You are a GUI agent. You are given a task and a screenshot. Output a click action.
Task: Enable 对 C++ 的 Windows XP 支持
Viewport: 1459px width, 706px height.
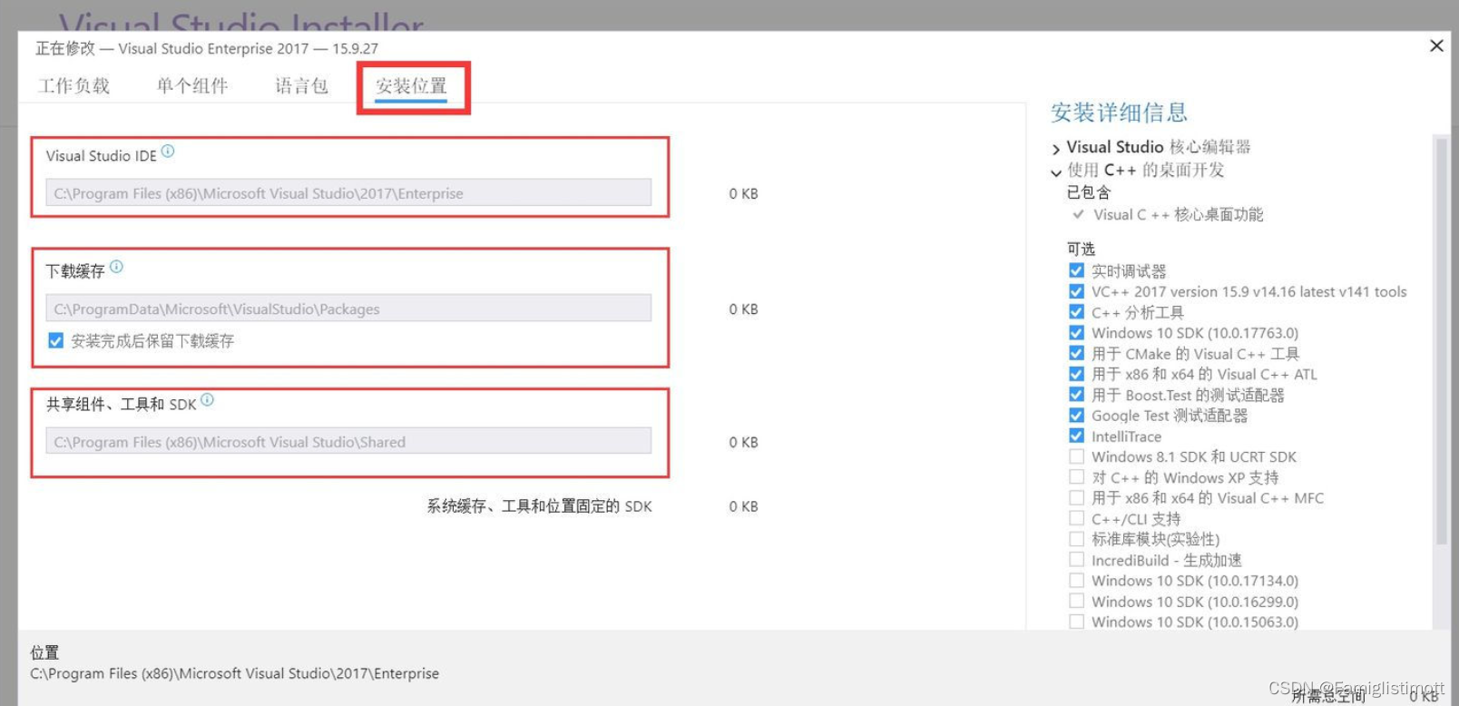point(1076,476)
